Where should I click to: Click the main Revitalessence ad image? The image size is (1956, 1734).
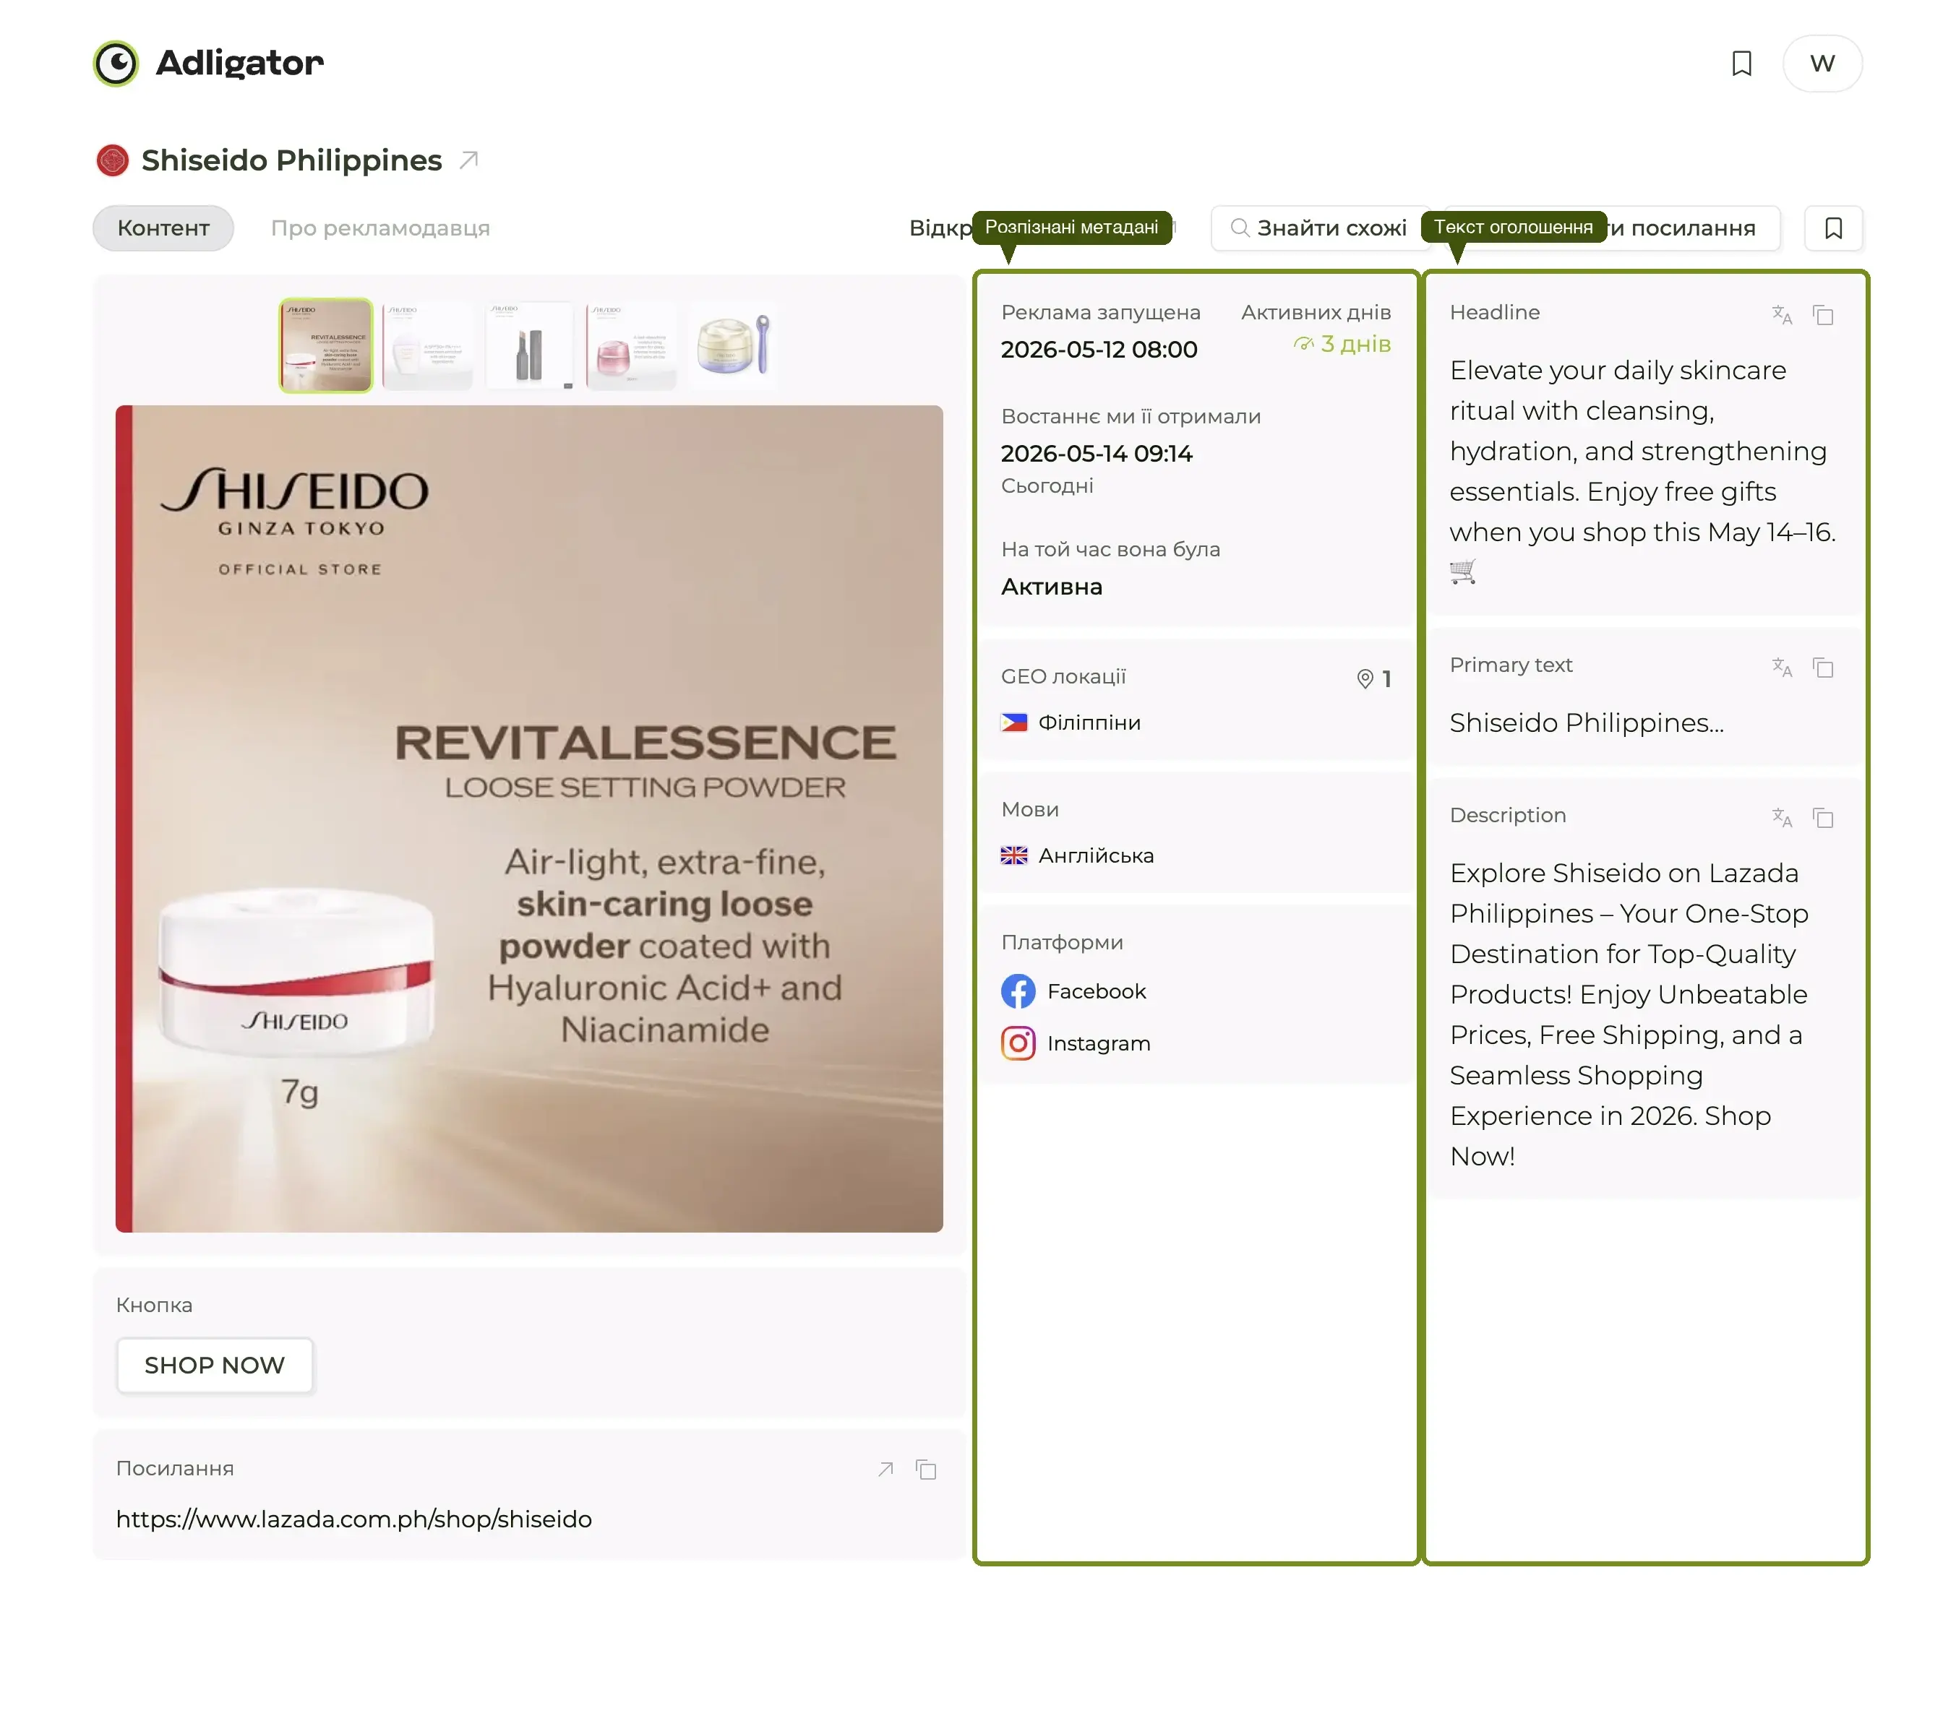[x=529, y=819]
